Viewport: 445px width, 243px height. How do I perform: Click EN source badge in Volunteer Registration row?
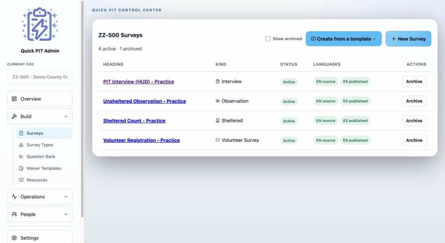pyautogui.click(x=325, y=140)
